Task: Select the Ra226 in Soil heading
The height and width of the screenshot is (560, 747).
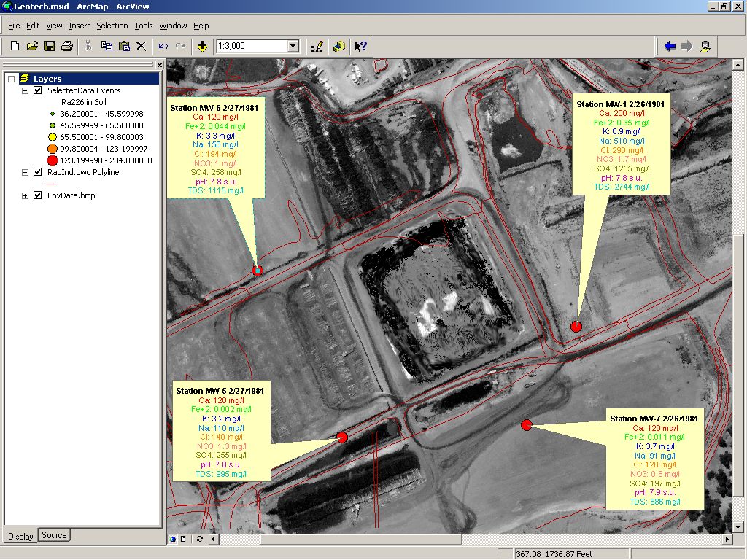Action: [84, 102]
